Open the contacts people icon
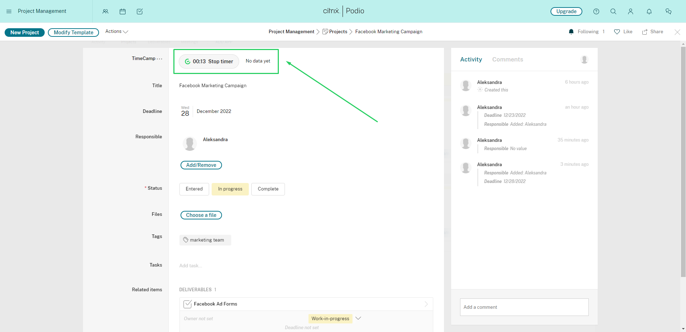686x332 pixels. [105, 11]
